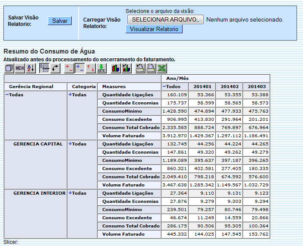The image size is (303, 246).
Task: Click the green drill through arrow icon
Action: (101, 68)
